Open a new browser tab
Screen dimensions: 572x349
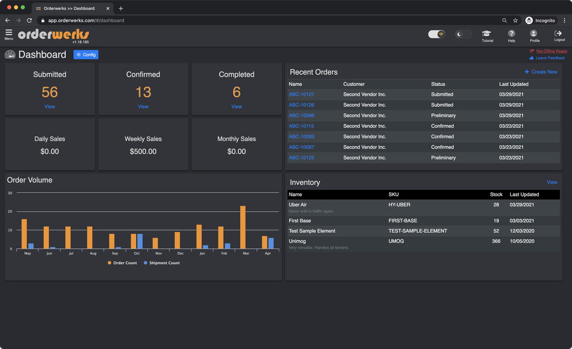click(121, 8)
